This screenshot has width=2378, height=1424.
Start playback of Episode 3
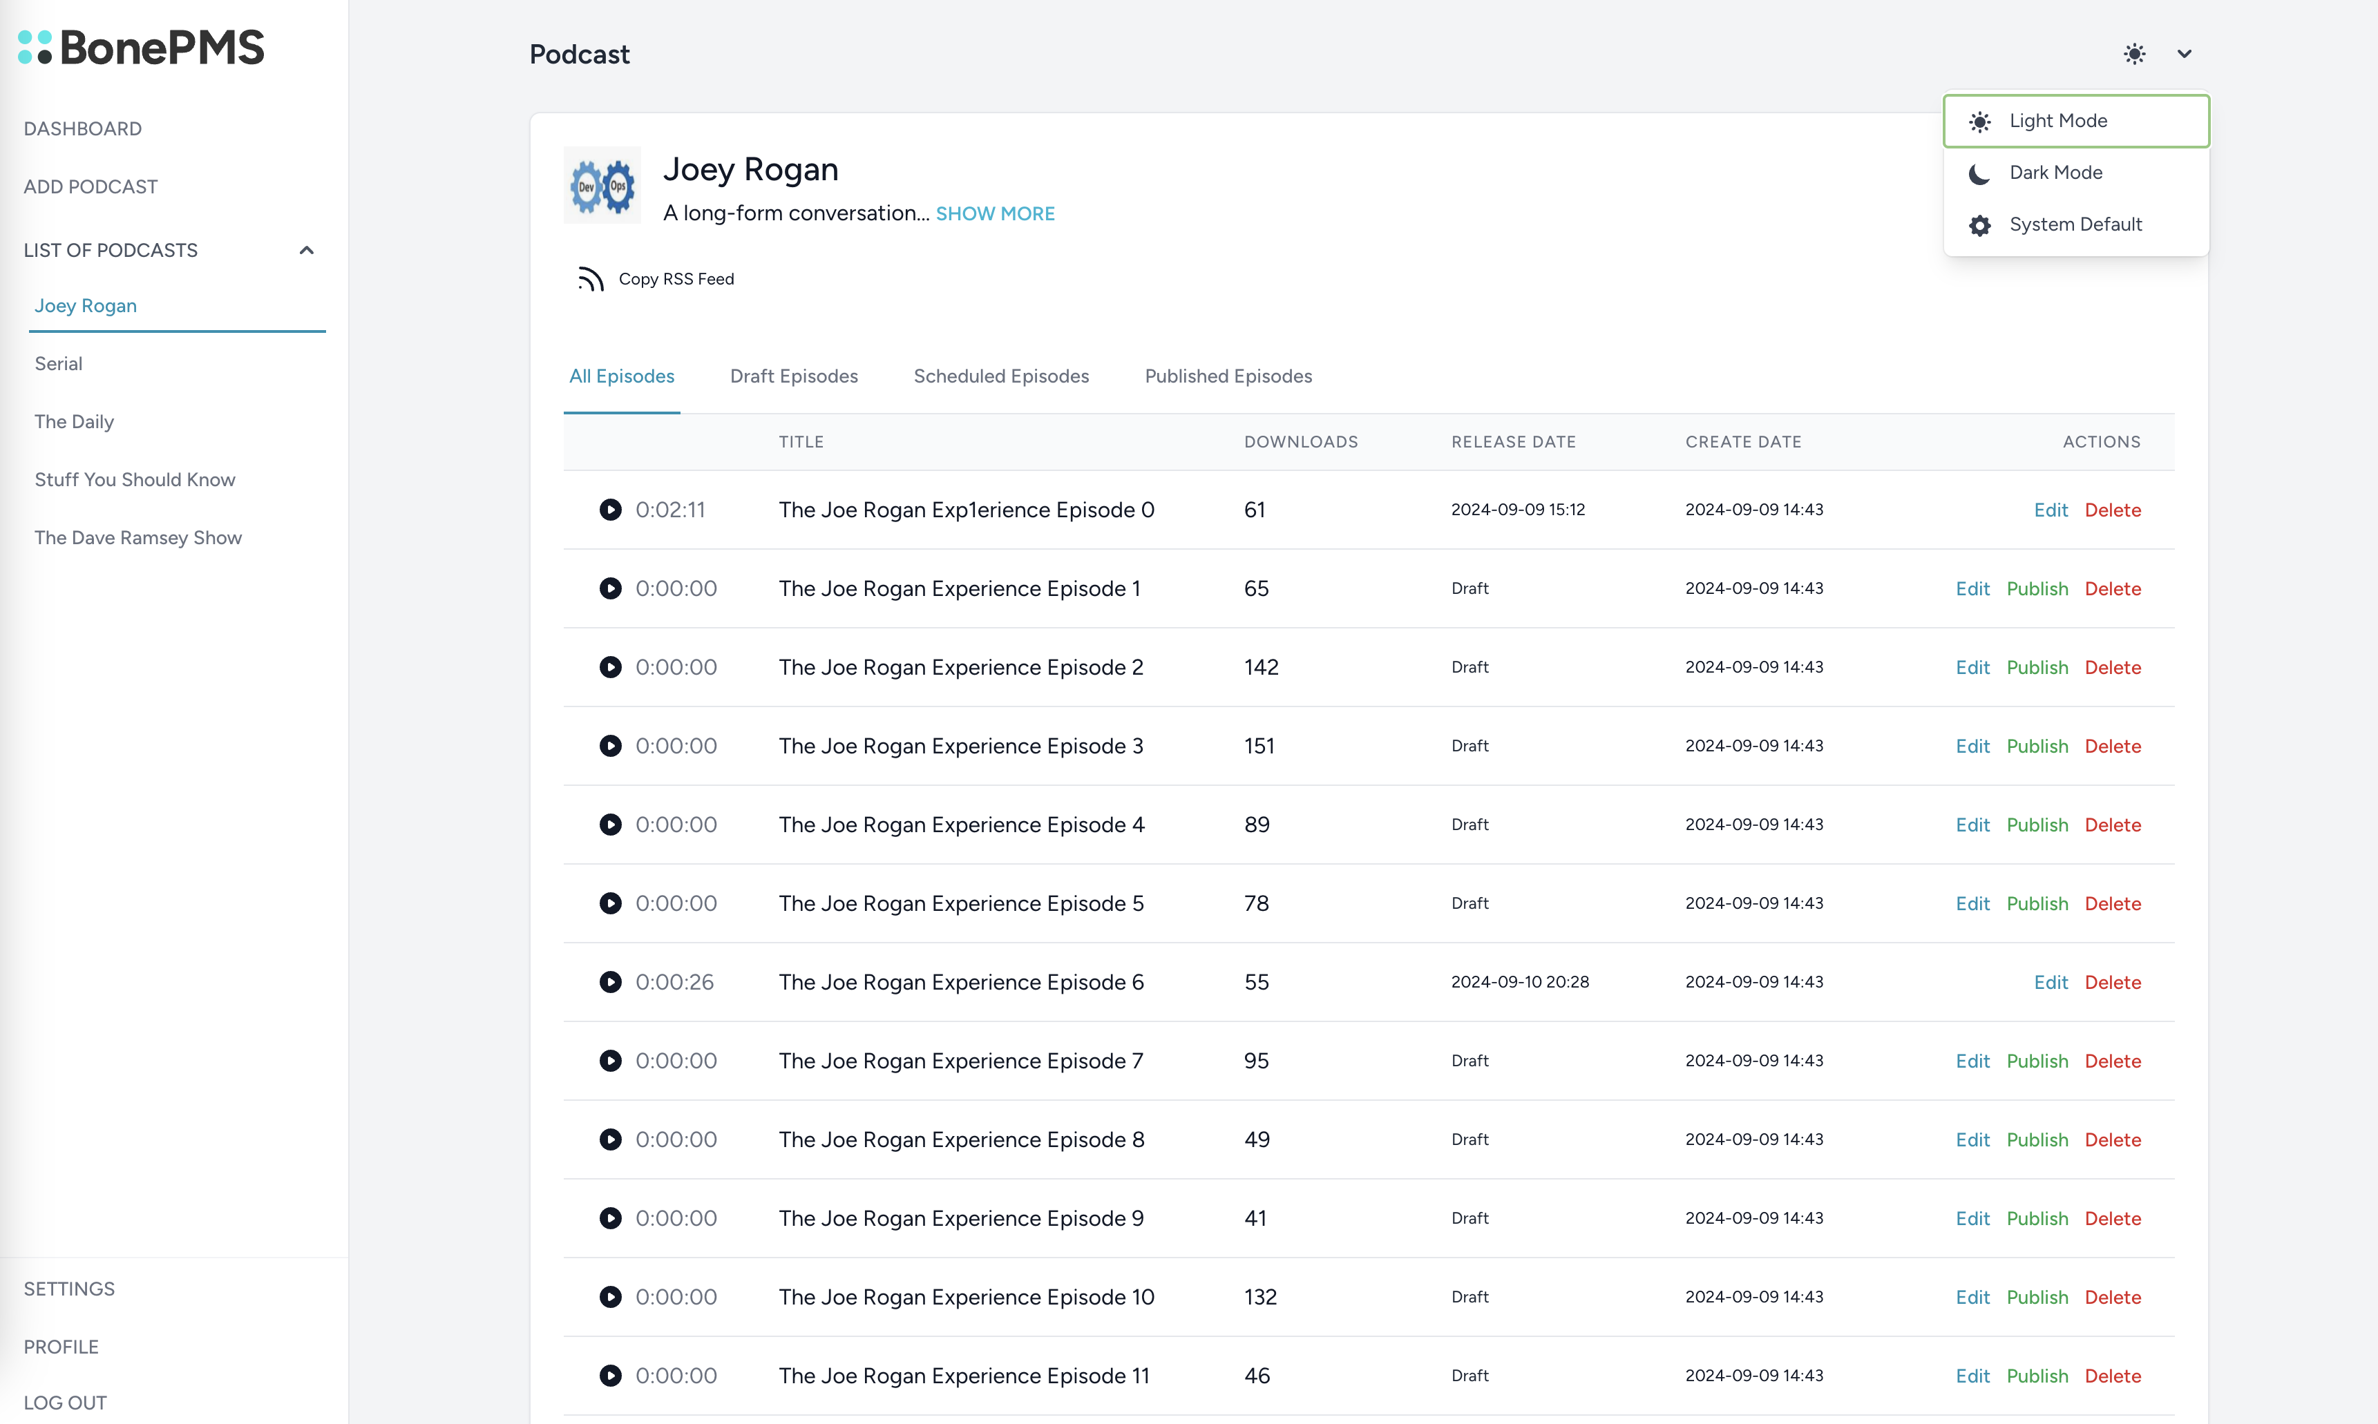point(610,746)
